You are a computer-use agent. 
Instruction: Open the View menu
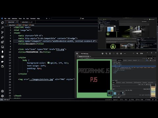click(x=20, y=18)
